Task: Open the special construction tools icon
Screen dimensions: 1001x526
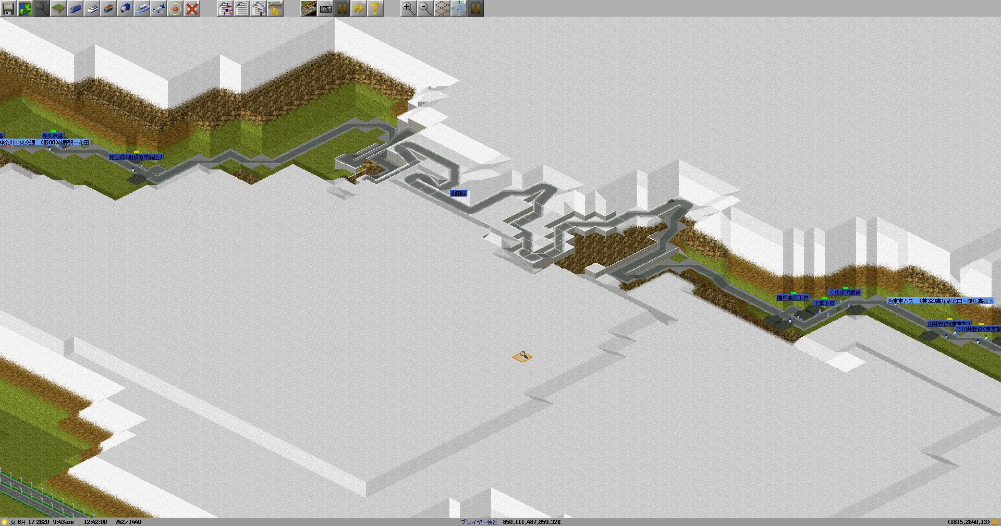Action: coord(175,8)
